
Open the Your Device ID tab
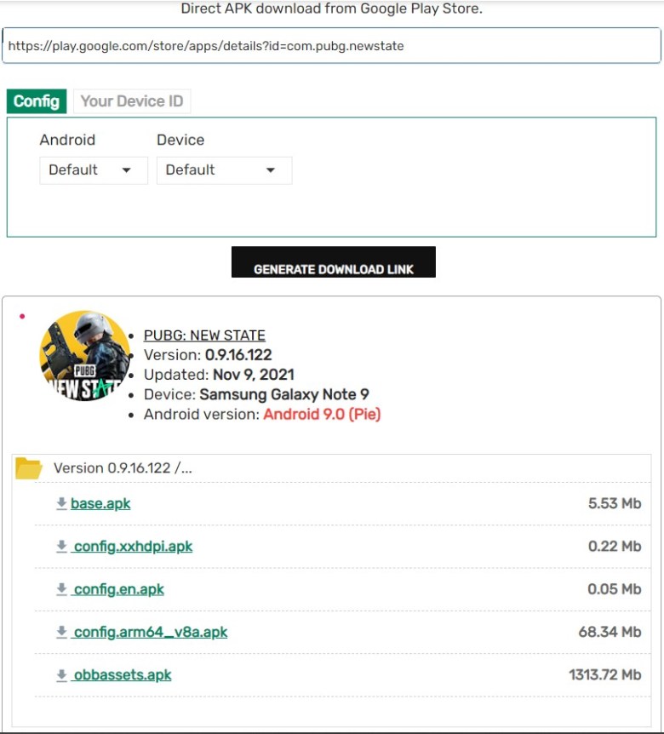click(132, 101)
